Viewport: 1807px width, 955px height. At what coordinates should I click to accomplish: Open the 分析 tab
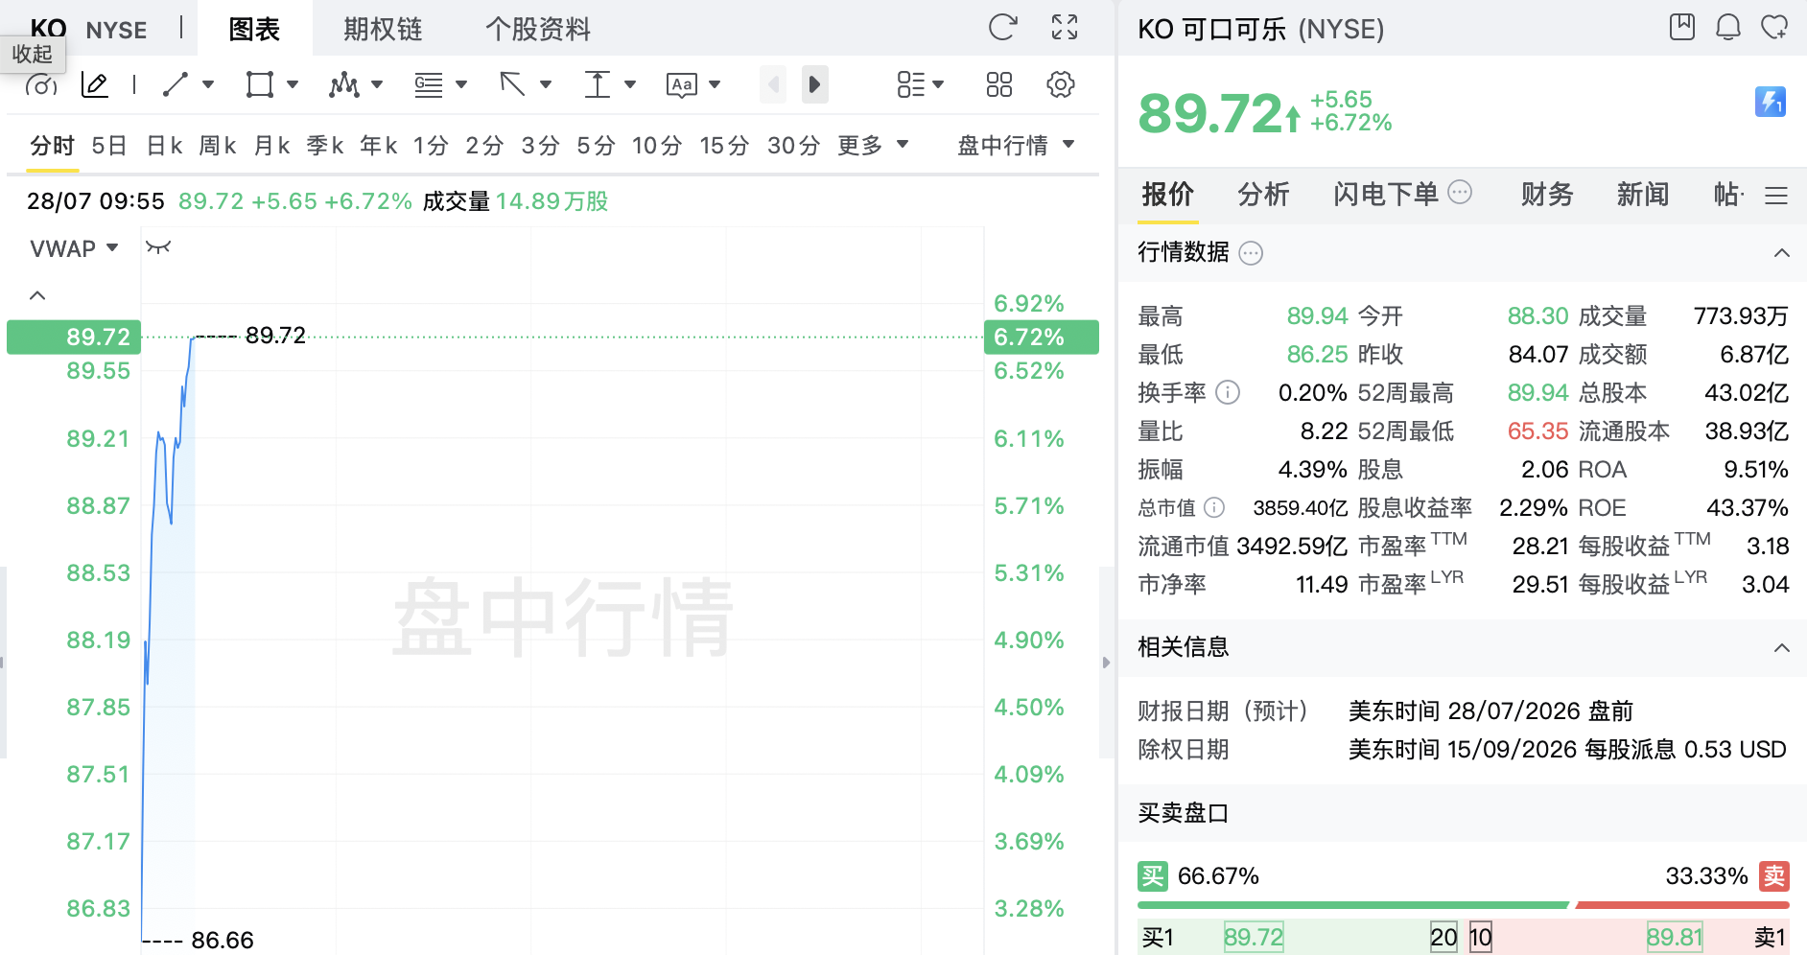click(x=1263, y=195)
